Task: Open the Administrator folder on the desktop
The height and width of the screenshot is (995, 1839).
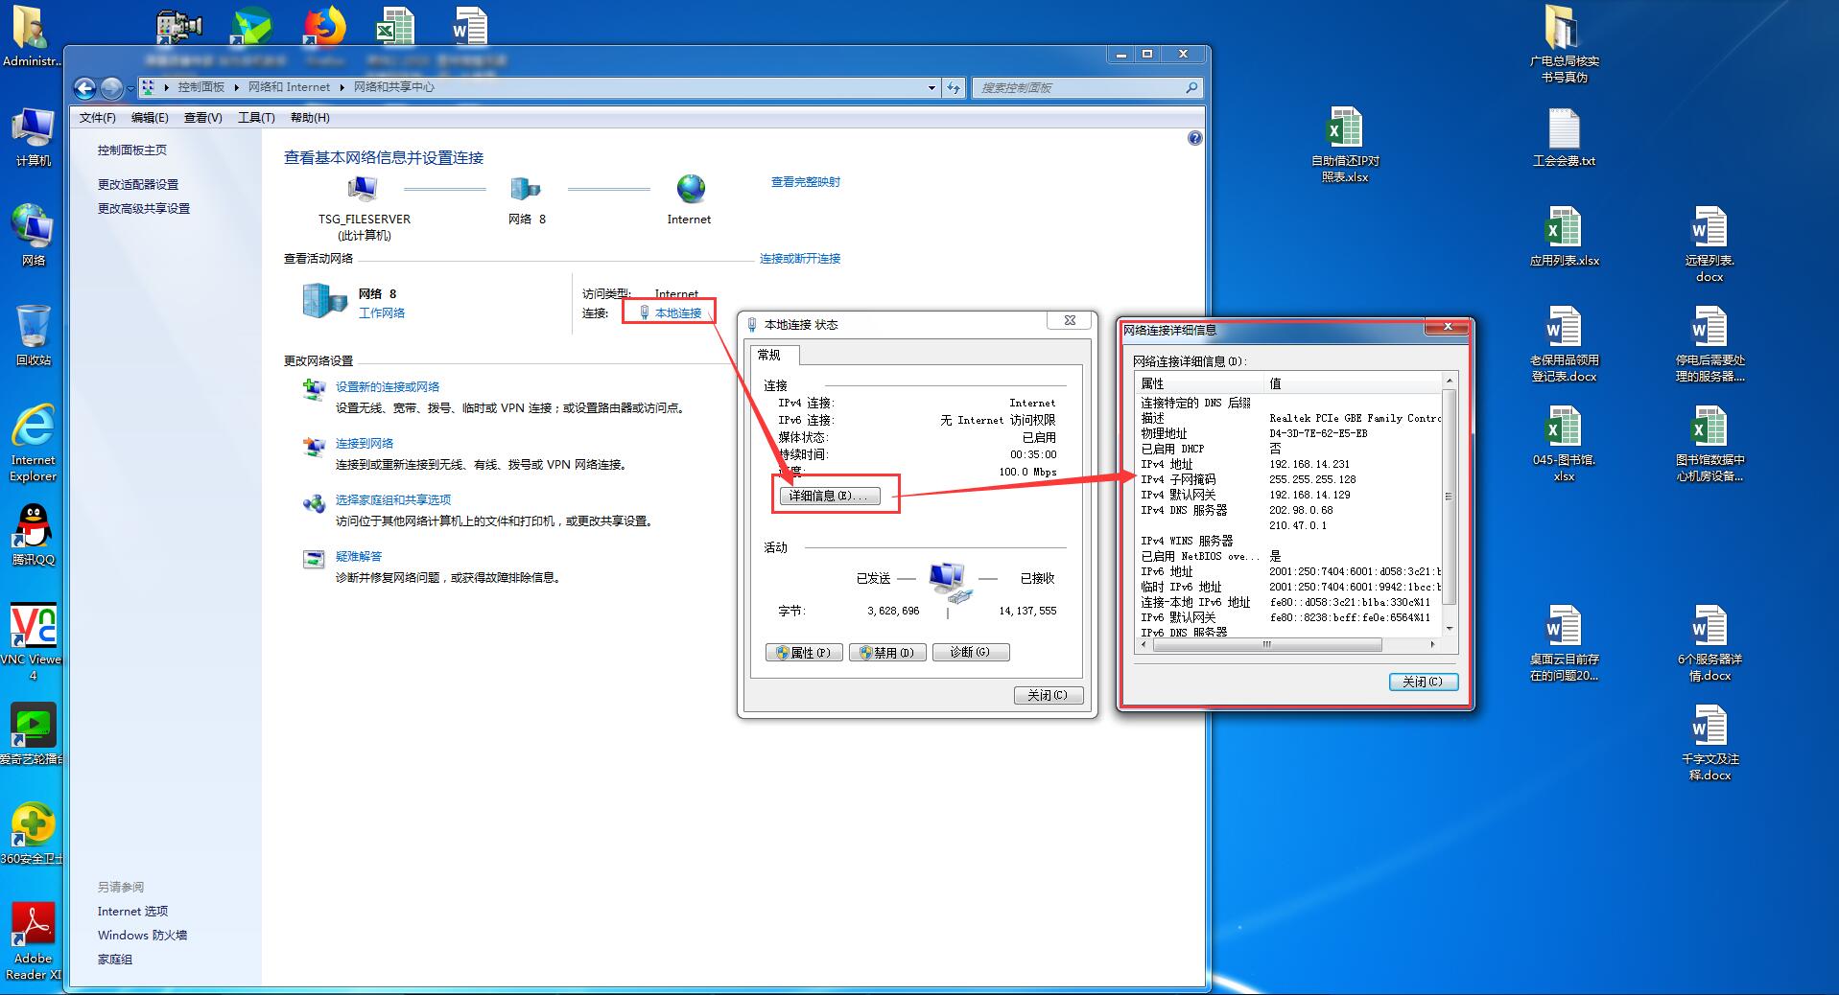Action: tap(33, 36)
